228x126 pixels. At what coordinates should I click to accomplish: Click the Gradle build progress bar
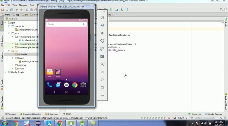tap(154, 118)
